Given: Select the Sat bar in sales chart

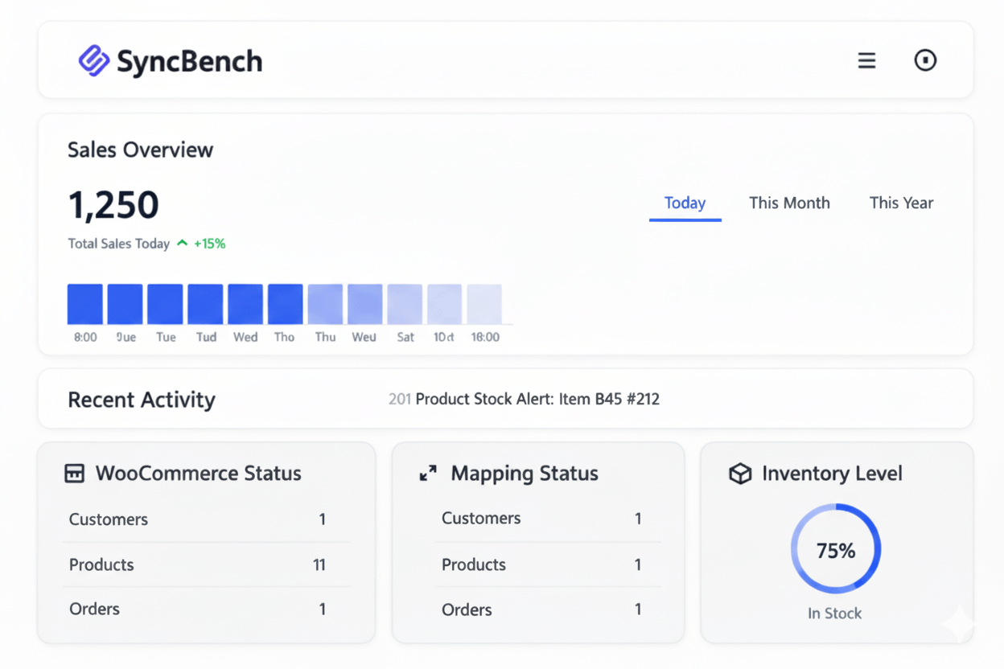Looking at the screenshot, I should coord(405,304).
